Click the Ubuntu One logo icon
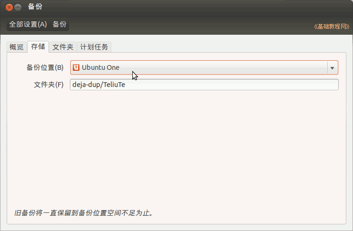The height and width of the screenshot is (231, 353). [76, 67]
